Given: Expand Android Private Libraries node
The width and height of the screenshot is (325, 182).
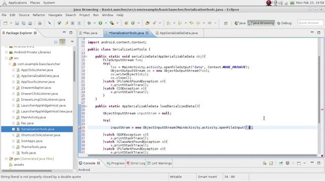Looking at the screenshot, I should (x=6, y=52).
